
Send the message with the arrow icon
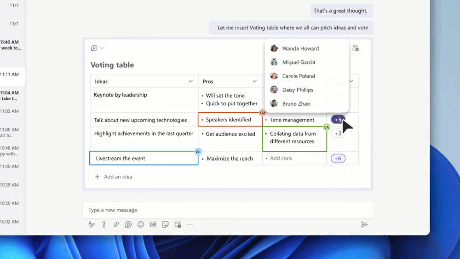[x=364, y=224]
